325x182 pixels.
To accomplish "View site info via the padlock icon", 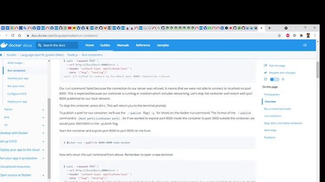I will tap(28, 35).
